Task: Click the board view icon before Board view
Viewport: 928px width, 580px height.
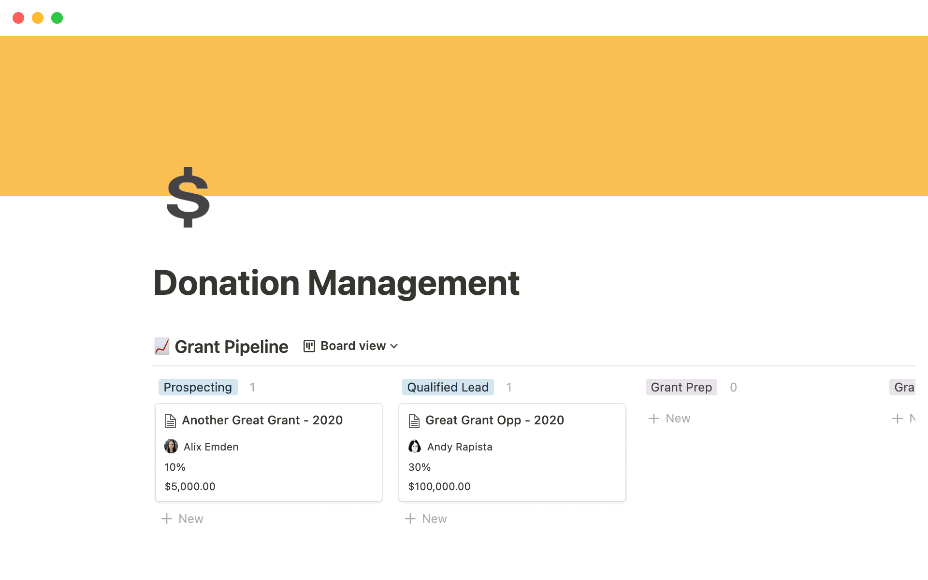Action: [x=309, y=346]
